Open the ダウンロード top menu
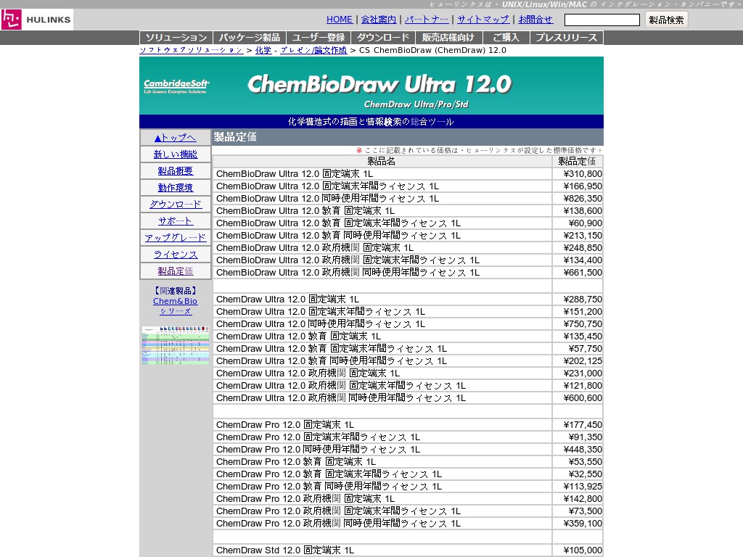The image size is (743, 557). [x=383, y=38]
